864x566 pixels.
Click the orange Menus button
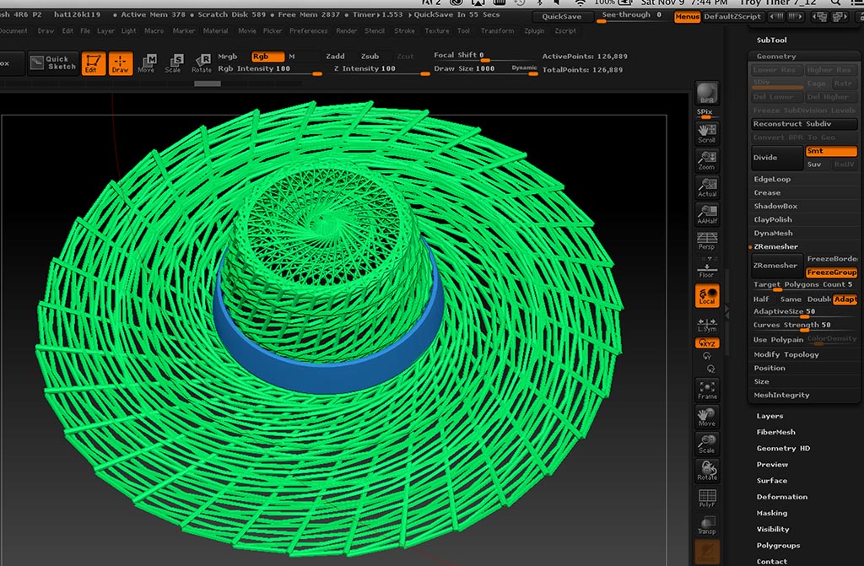(687, 17)
